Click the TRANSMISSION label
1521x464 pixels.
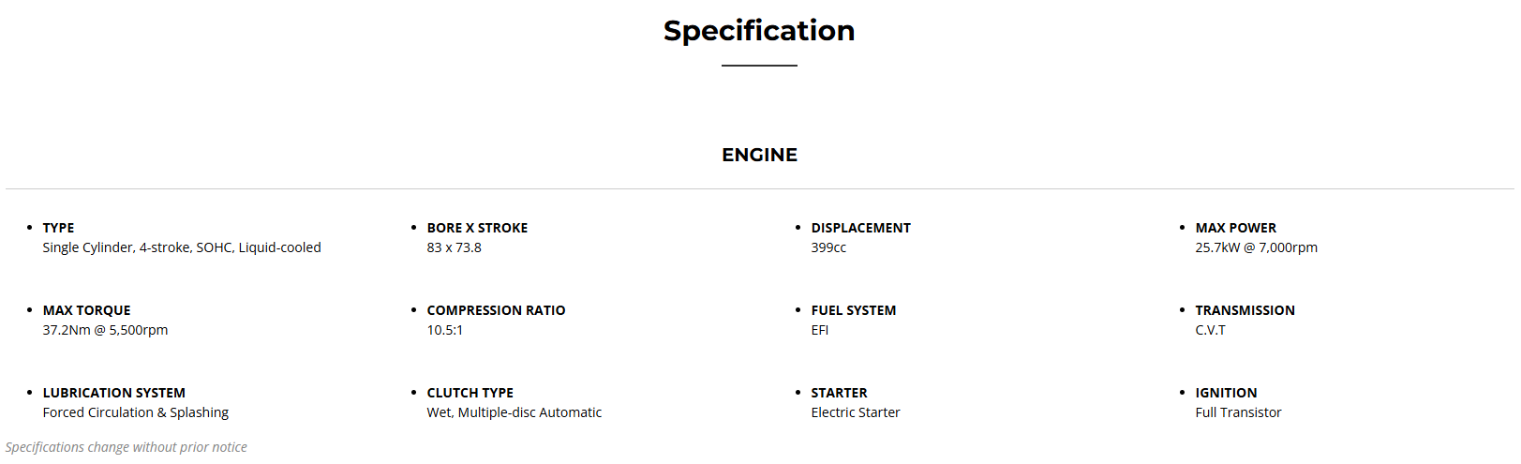[1245, 310]
